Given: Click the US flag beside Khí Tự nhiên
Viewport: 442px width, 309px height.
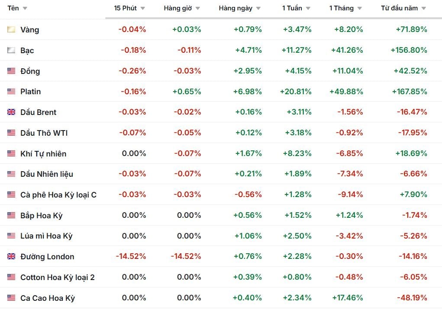Looking at the screenshot, I should (11, 153).
